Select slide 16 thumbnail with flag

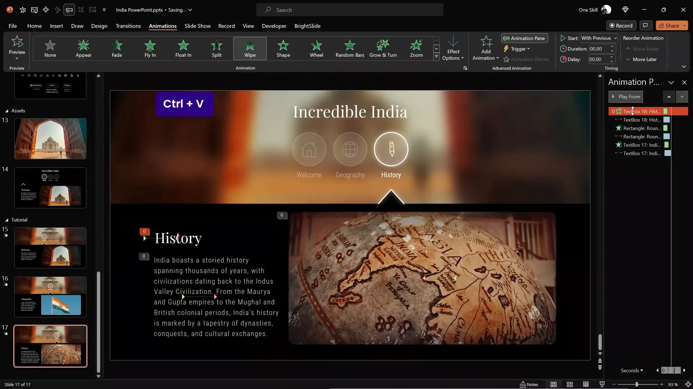click(50, 297)
